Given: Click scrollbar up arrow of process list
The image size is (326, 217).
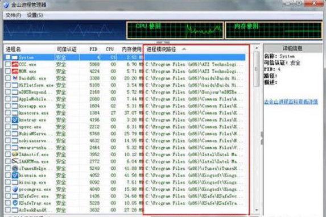Looking at the screenshot, I should click(x=257, y=48).
